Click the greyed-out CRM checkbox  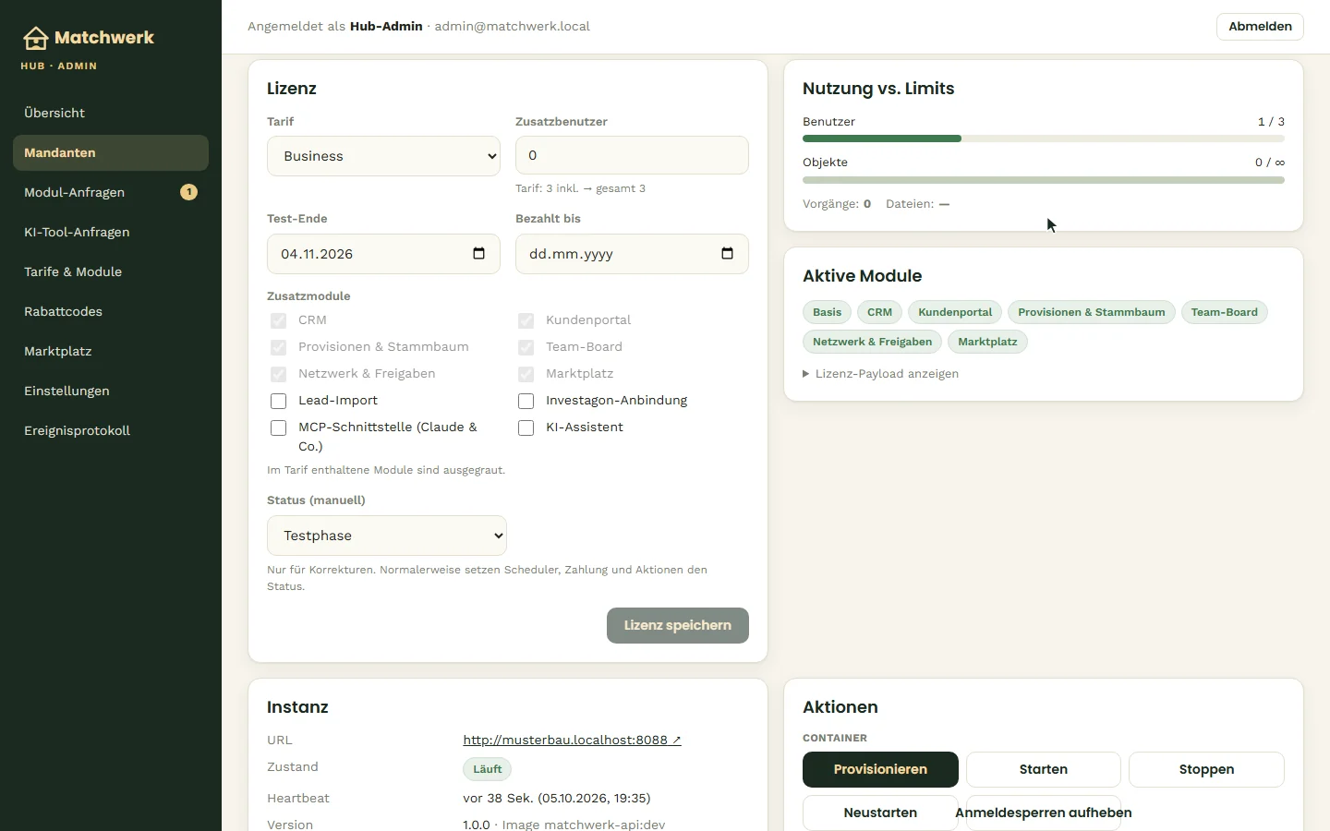pyautogui.click(x=278, y=320)
